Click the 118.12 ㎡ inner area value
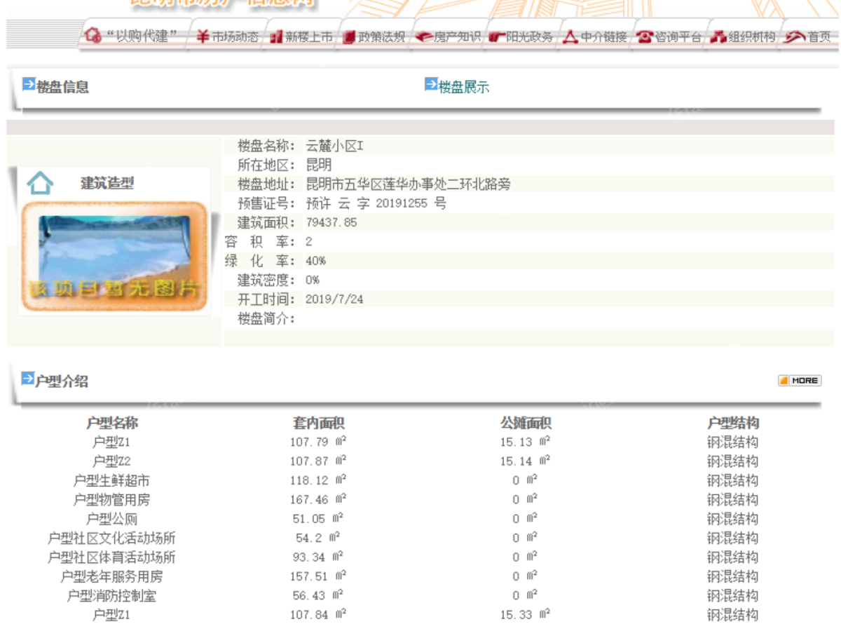This screenshot has height=631, width=841. coord(319,481)
